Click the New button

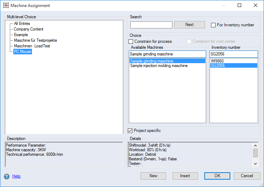pyautogui.click(x=153, y=176)
